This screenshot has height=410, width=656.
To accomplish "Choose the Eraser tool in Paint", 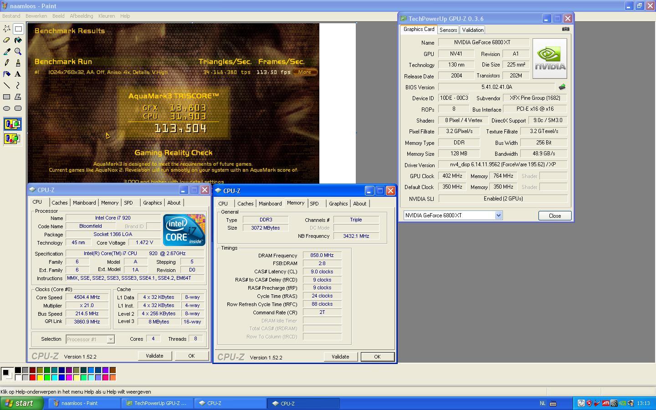I will (7, 40).
